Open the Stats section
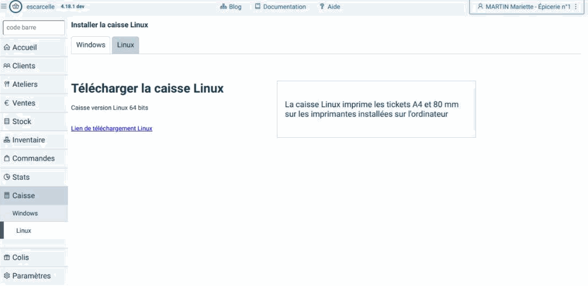The height and width of the screenshot is (286, 588). pos(34,177)
